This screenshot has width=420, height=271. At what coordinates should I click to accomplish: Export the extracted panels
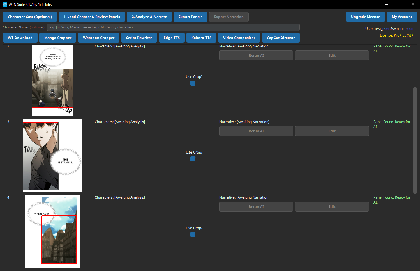190,17
